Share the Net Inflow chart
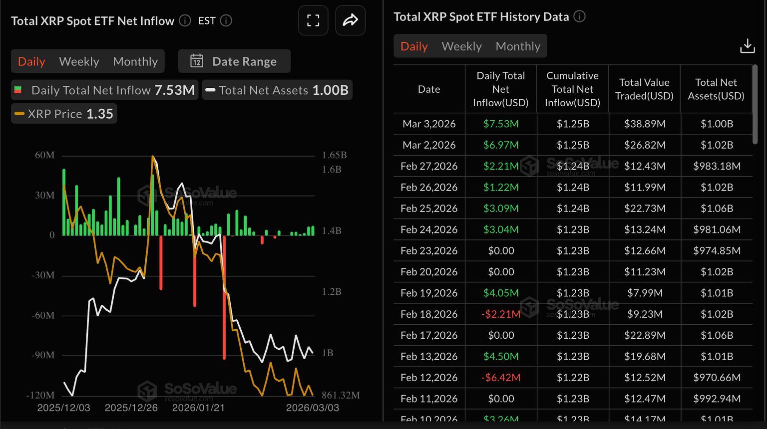 350,20
